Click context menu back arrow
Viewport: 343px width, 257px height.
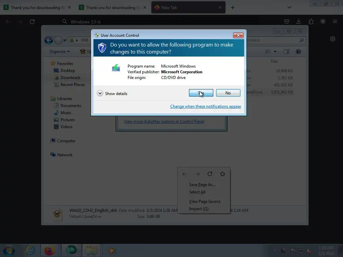[x=185, y=174]
